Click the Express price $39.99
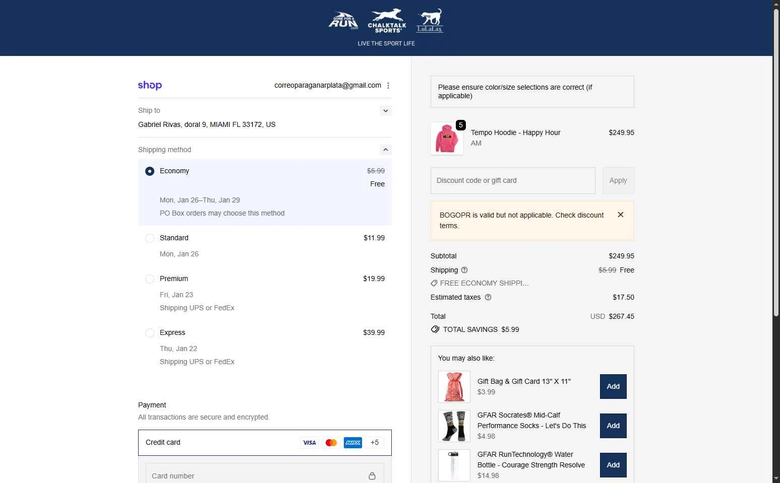This screenshot has width=780, height=483. (374, 332)
